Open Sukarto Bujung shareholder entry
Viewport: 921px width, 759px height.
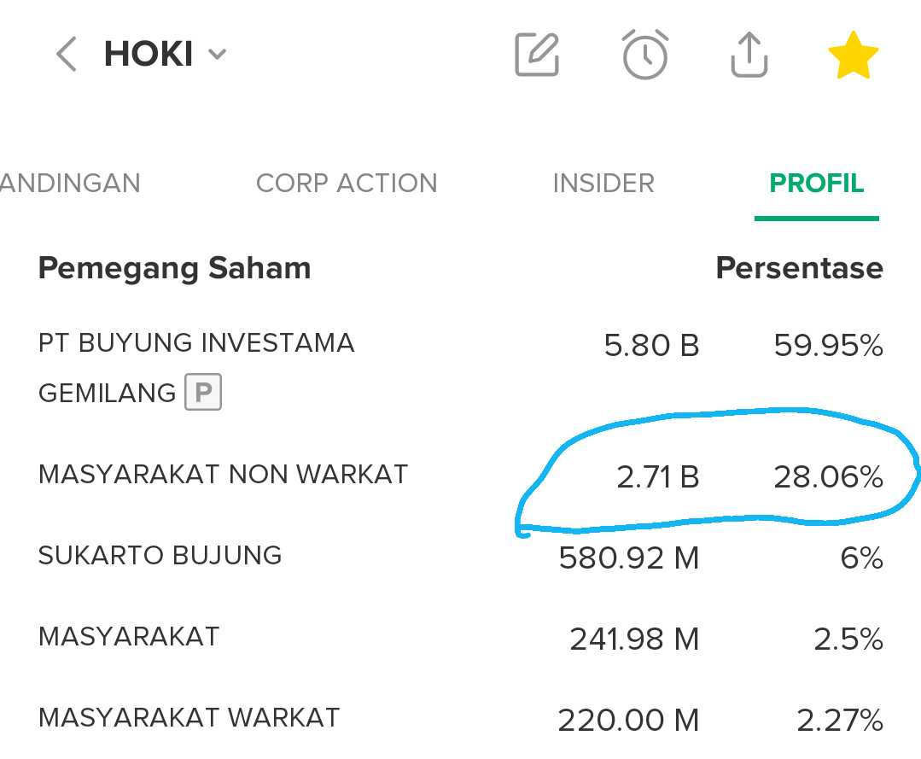click(160, 556)
